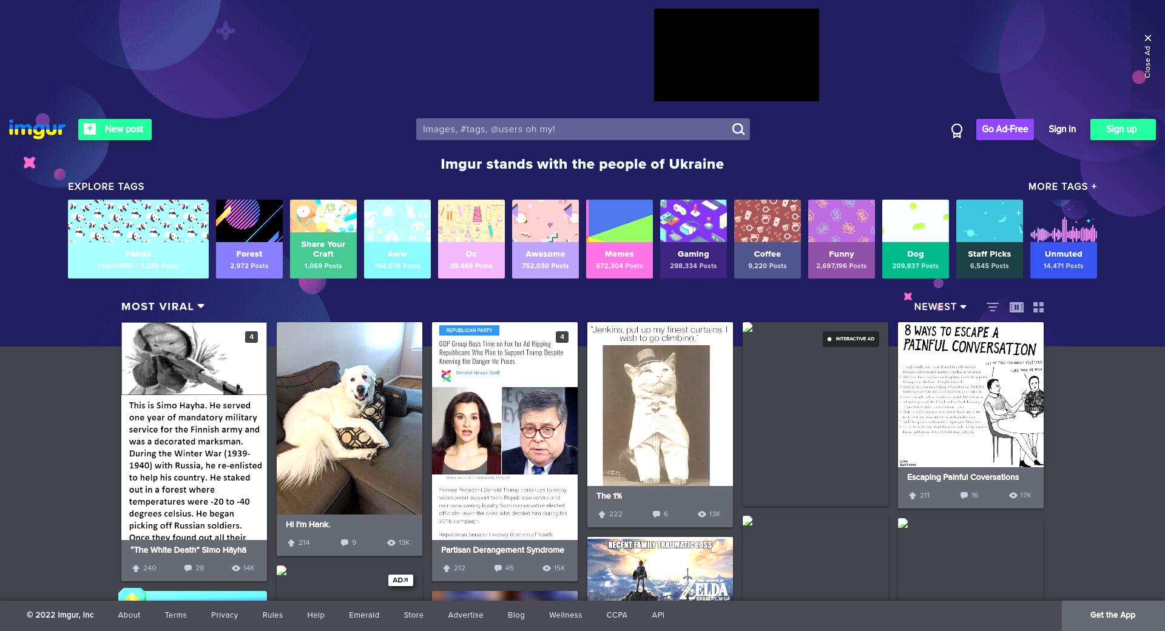Open the Dog tag tile

pos(916,239)
